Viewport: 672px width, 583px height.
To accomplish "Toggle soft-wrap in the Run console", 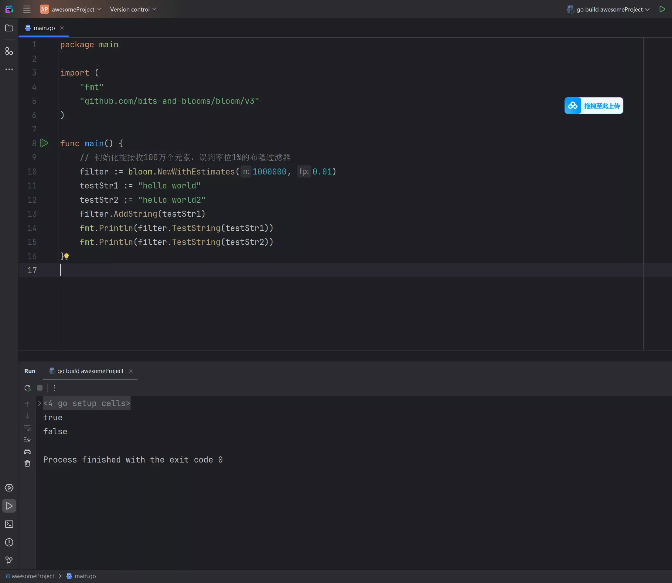I will (27, 428).
